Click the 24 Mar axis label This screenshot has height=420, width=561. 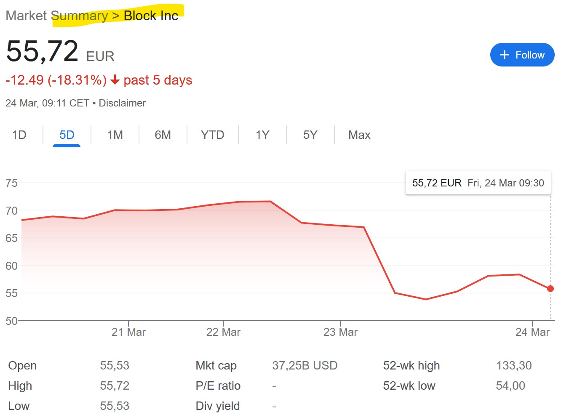pos(532,332)
